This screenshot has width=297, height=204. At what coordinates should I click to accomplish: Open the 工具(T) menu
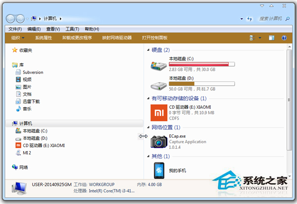[x=72, y=29]
